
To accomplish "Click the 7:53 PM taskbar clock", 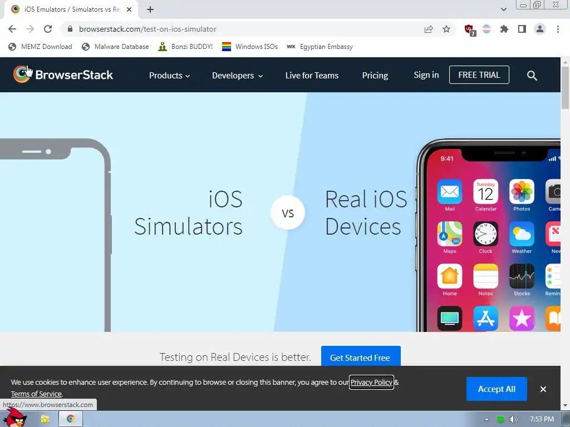I will click(x=542, y=419).
